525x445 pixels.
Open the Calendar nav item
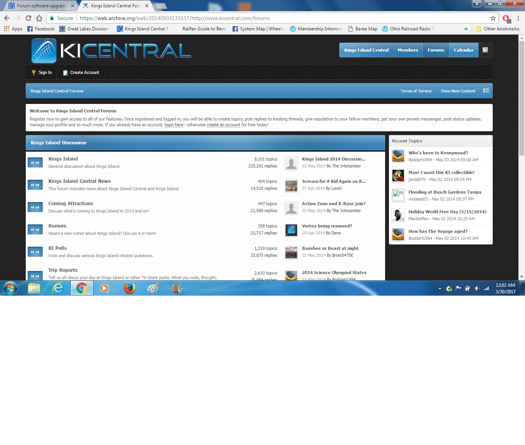tap(464, 50)
